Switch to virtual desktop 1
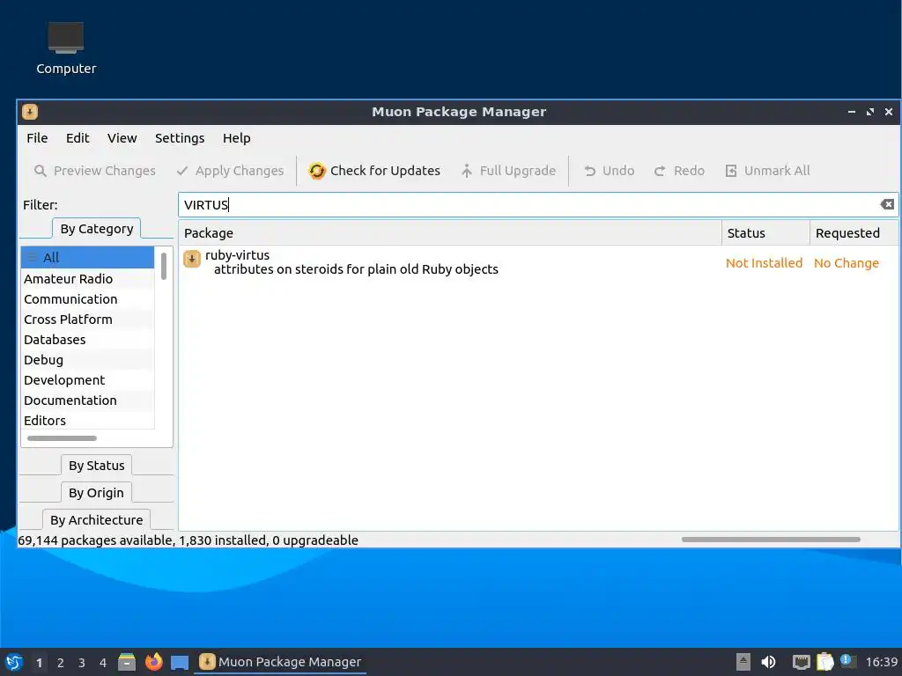Image resolution: width=902 pixels, height=676 pixels. (x=39, y=663)
